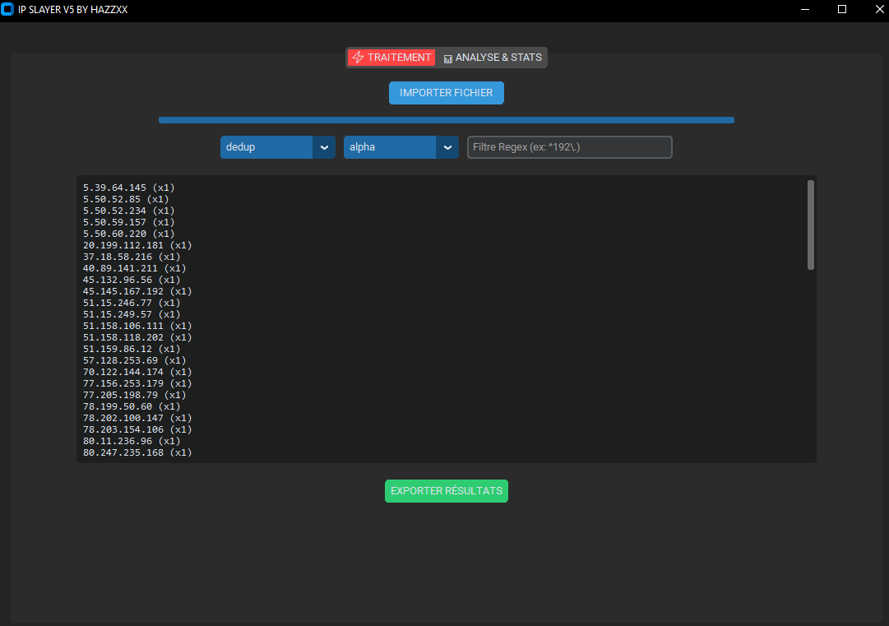The height and width of the screenshot is (626, 889).
Task: Select the line 78.199.50.60 (x1)
Action: pos(132,406)
